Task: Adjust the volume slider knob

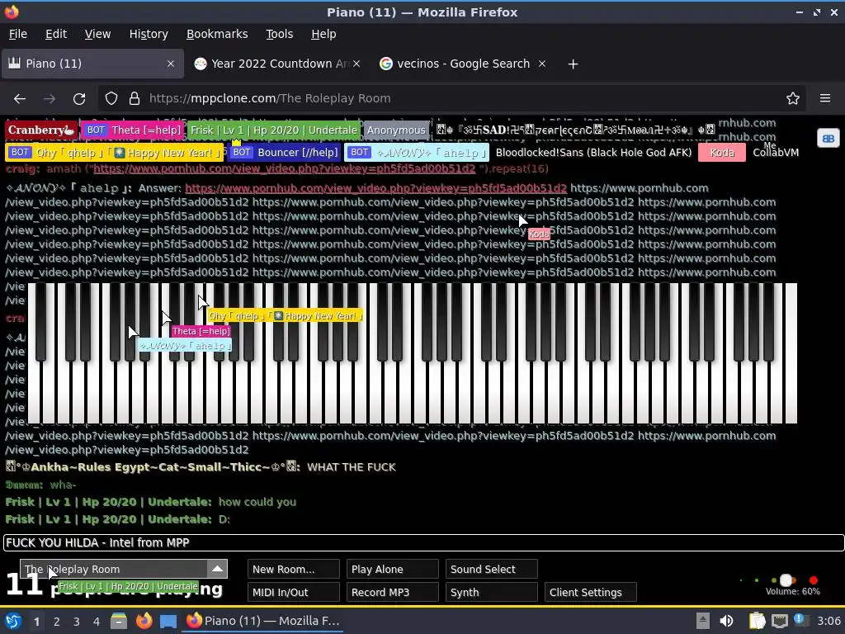Action: pos(786,580)
